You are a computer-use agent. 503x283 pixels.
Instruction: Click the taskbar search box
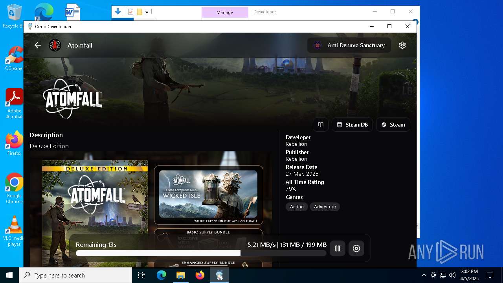pos(75,275)
